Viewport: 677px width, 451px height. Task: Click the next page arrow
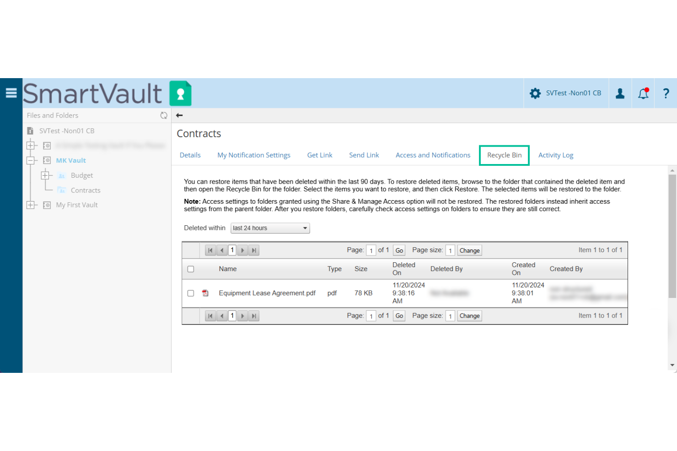243,250
